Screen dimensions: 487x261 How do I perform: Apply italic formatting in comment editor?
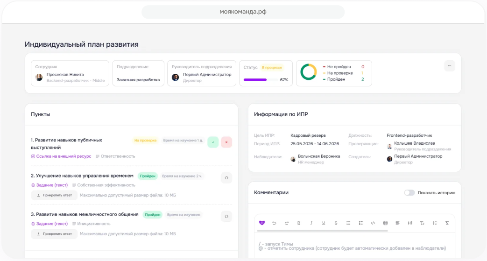click(x=311, y=223)
